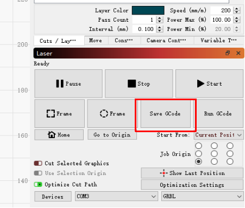Click the rectangular Frame button

pyautogui.click(x=60, y=114)
